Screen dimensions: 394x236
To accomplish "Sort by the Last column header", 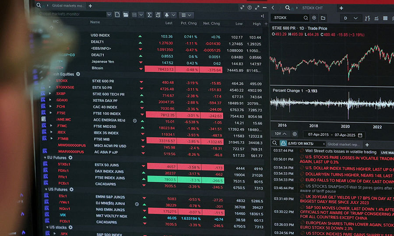I will pyautogui.click(x=169, y=23).
